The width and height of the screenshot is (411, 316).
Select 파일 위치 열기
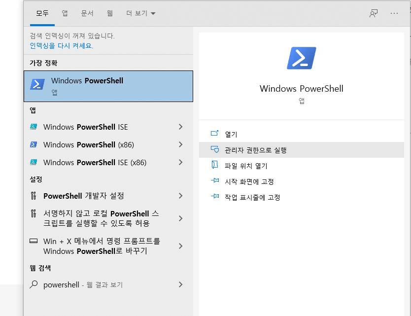tap(302, 166)
